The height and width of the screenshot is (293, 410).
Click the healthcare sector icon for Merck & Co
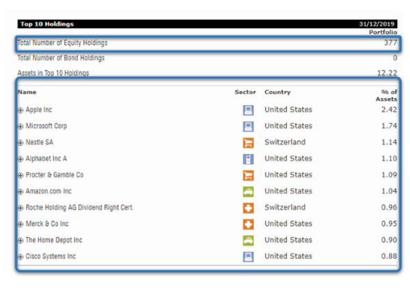point(248,224)
